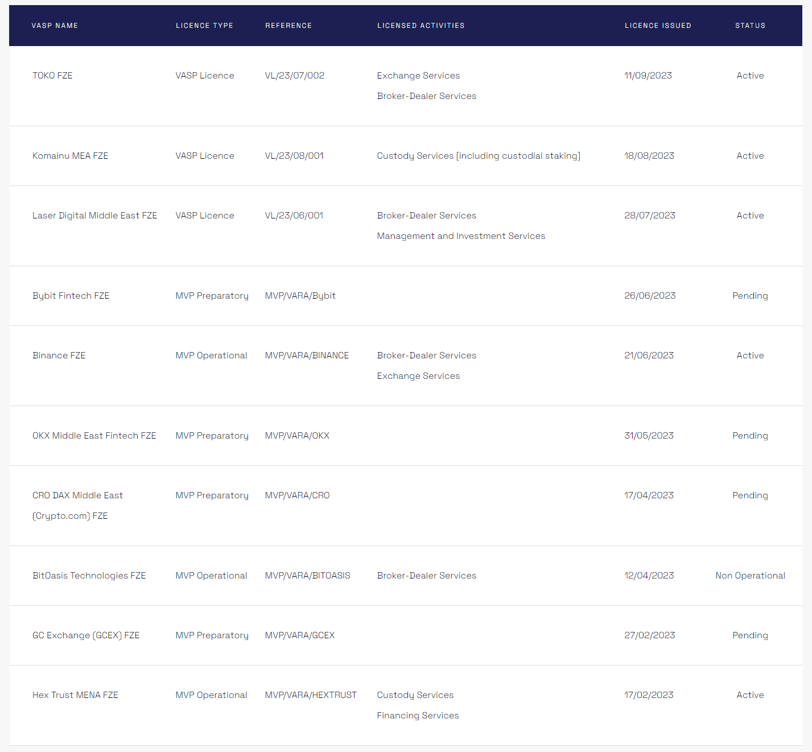Viewport: 812px width, 752px height.
Task: Click Binance FZE's Exchange Services activity
Action: pyautogui.click(x=418, y=376)
